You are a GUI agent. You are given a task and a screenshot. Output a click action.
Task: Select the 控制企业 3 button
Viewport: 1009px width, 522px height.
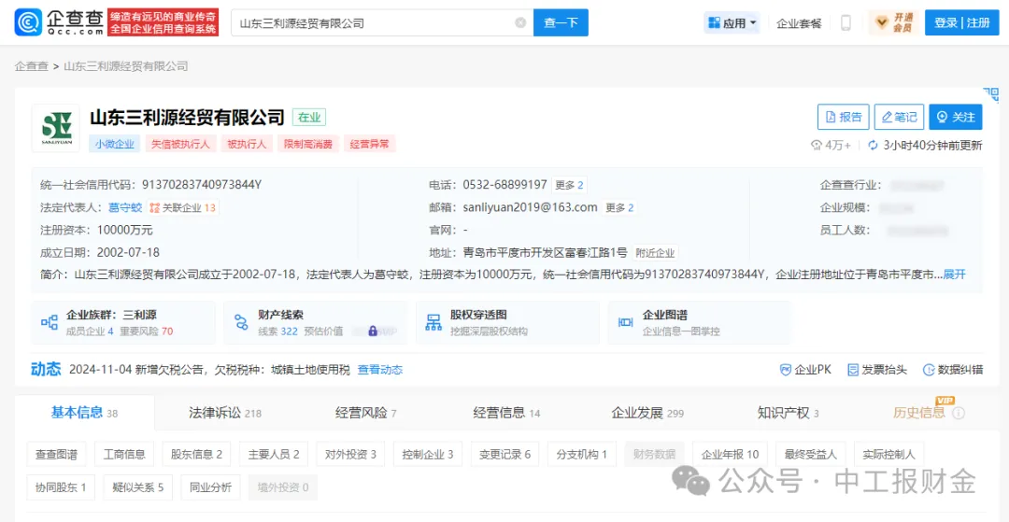(x=428, y=455)
